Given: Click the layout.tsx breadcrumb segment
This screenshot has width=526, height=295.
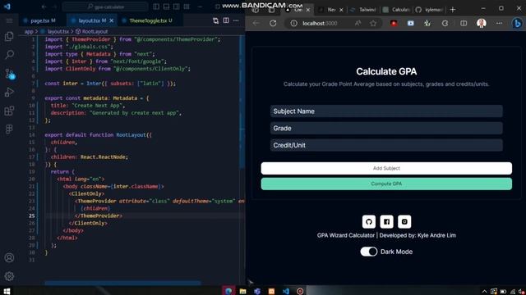Looking at the screenshot, I should [x=58, y=31].
